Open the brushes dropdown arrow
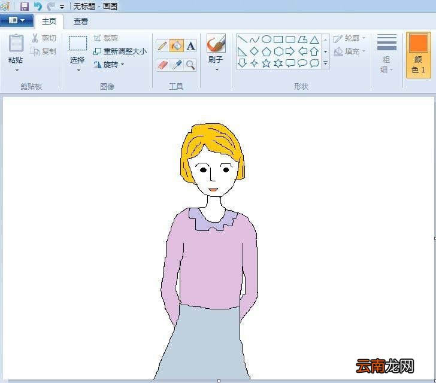 pos(217,70)
